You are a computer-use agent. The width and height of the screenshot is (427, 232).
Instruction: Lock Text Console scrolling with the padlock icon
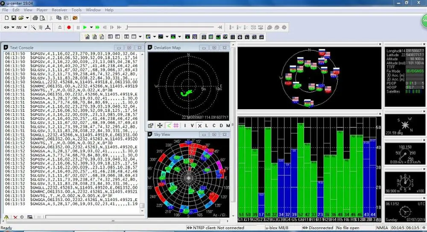point(6,217)
